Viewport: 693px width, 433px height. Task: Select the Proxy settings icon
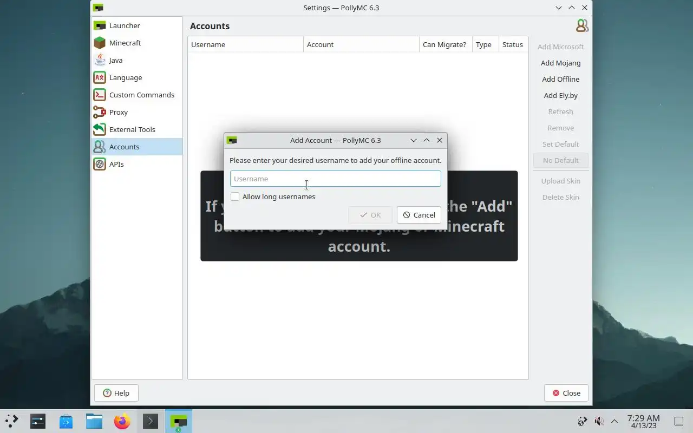point(100,112)
